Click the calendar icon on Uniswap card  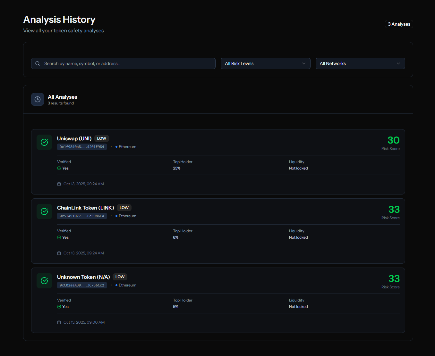pyautogui.click(x=59, y=184)
